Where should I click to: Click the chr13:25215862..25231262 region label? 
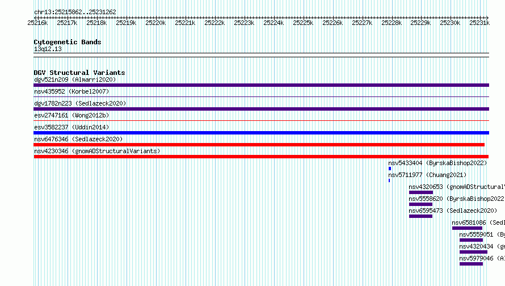(x=75, y=12)
